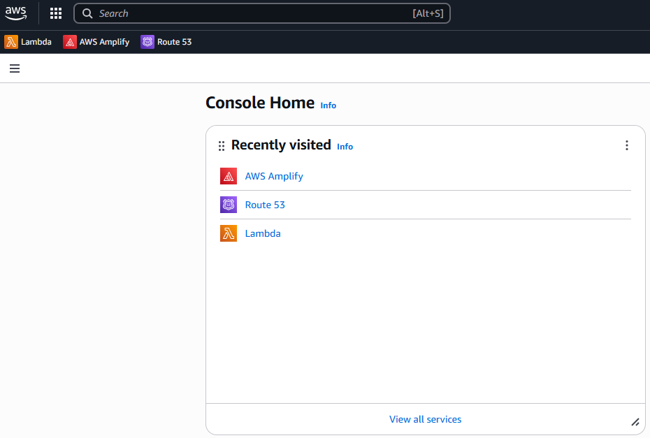Open AWS Amplify favorites bar shortcut
The height and width of the screenshot is (438, 650).
(x=96, y=42)
